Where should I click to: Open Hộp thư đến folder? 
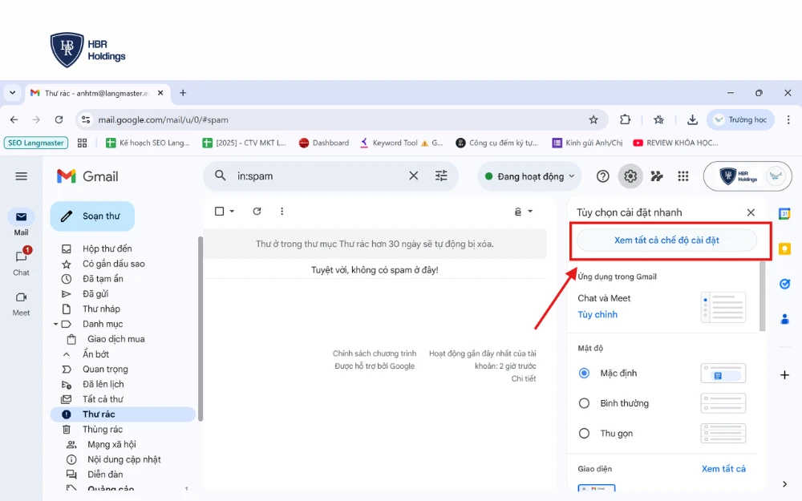pyautogui.click(x=107, y=248)
